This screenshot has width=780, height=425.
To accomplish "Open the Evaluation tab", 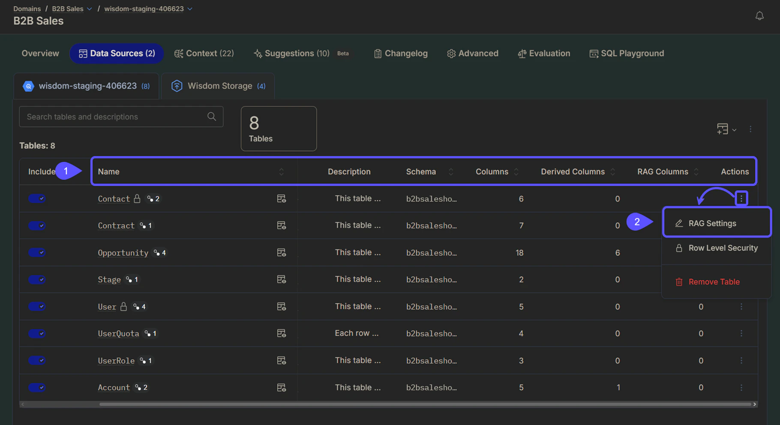I will pyautogui.click(x=544, y=53).
